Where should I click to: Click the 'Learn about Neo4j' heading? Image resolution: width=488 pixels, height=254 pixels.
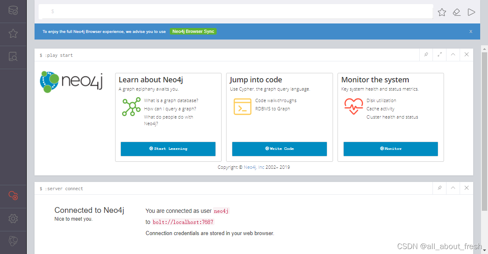(x=150, y=80)
